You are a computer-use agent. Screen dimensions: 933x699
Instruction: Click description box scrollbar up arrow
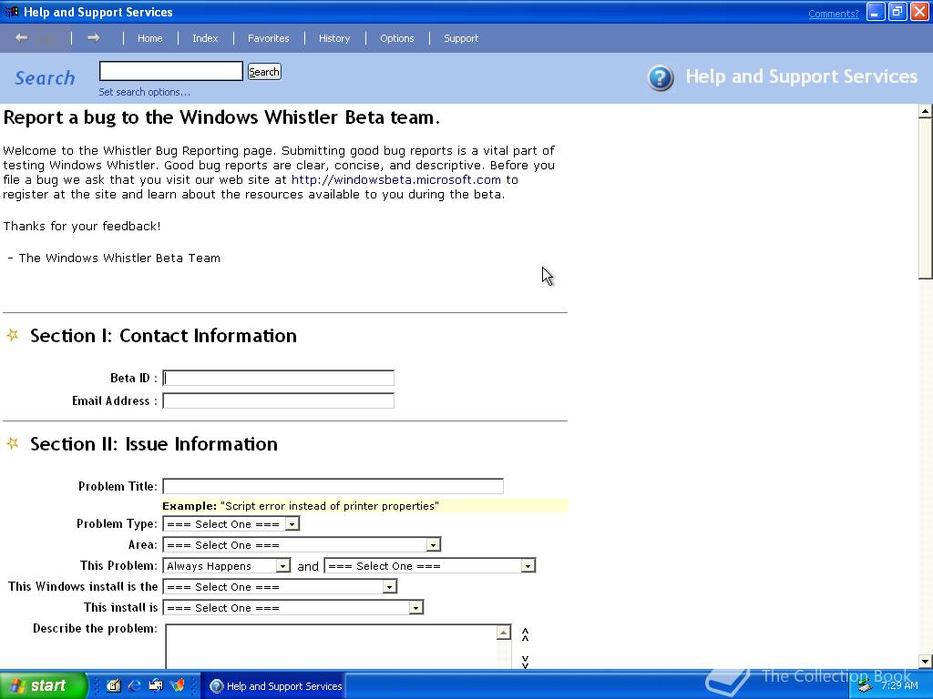[x=503, y=633]
